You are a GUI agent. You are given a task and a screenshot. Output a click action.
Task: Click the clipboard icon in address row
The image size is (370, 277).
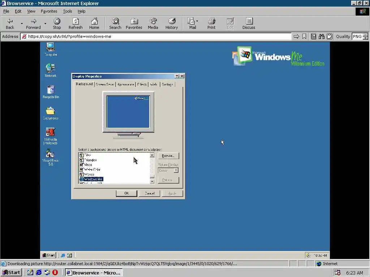pyautogui.click(x=330, y=36)
